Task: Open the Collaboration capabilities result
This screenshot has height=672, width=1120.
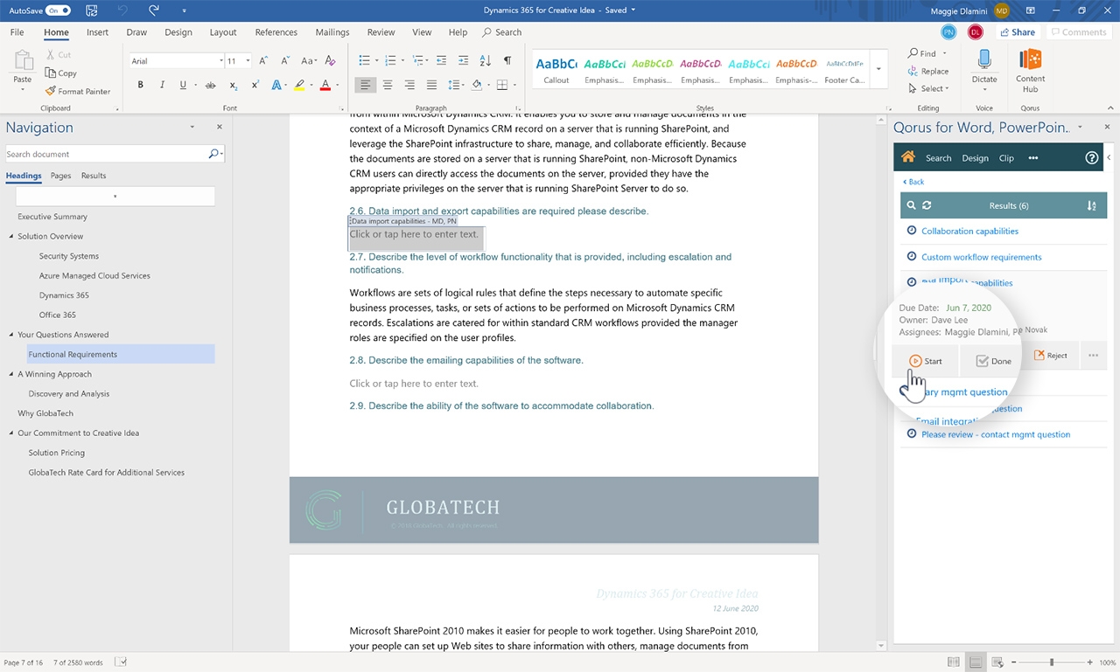Action: [x=969, y=231]
